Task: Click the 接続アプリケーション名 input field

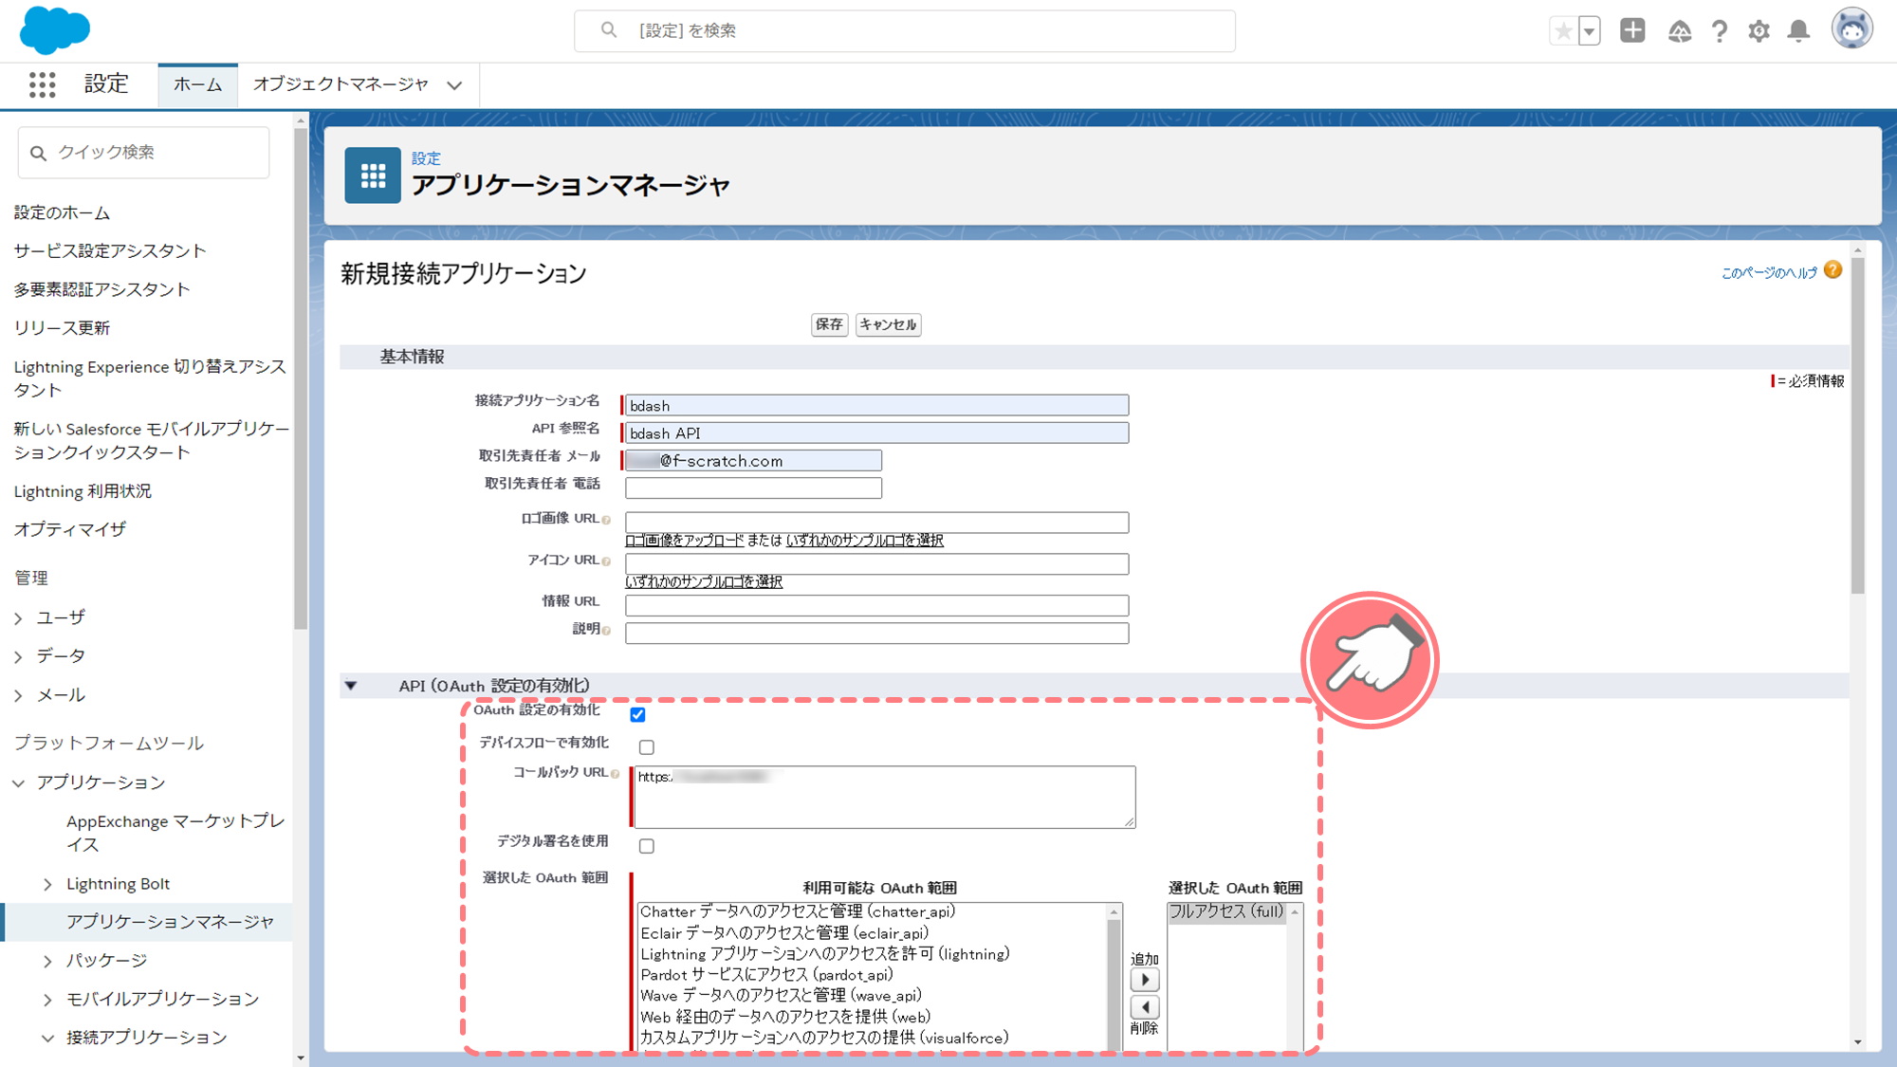Action: click(876, 405)
